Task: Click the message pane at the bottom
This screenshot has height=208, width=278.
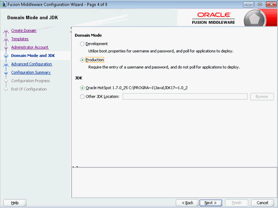Action: pos(174,182)
